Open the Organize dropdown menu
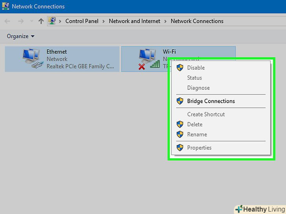 pos(20,36)
